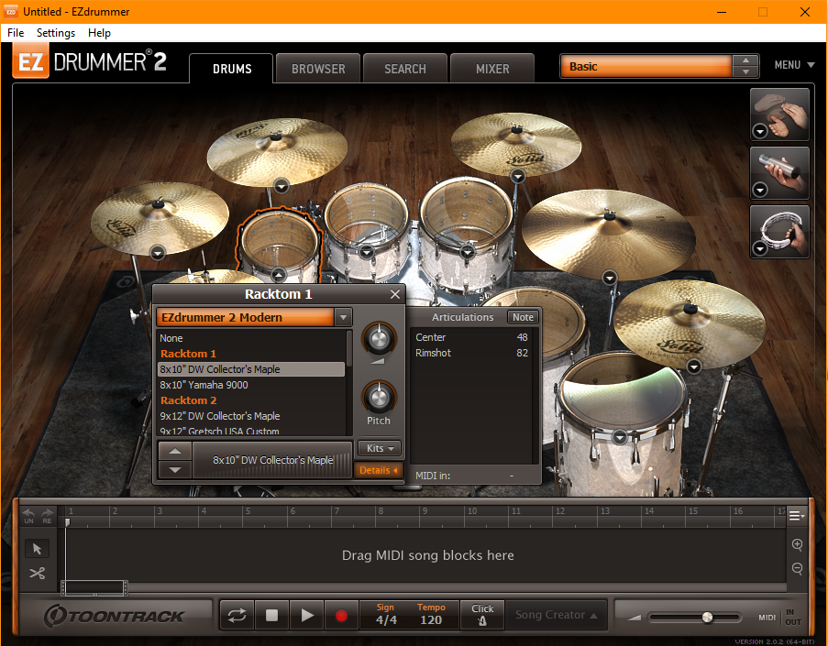Open the middle rack tom dropdown arrow
Viewport: 828px width, 646px height.
(x=367, y=252)
